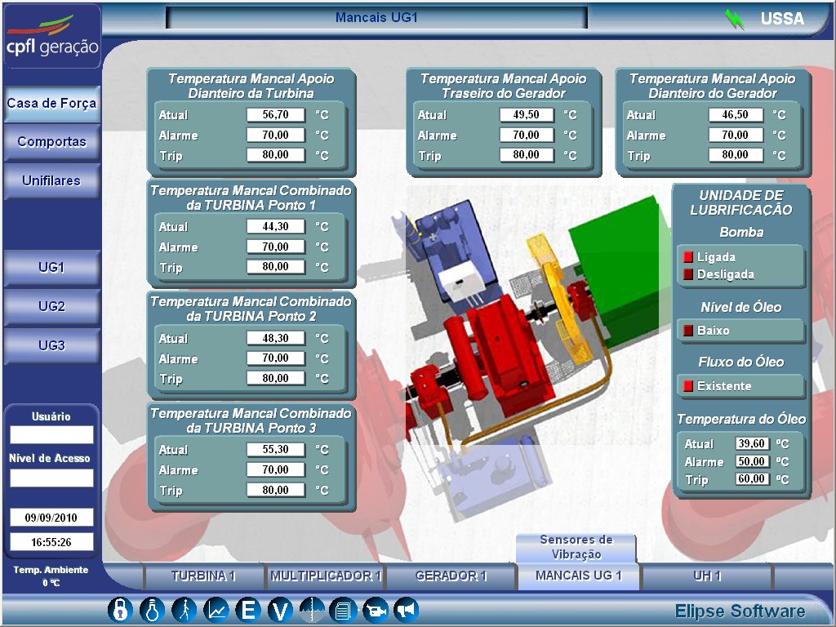Screen dimensions: 836x627
Task: Click the Elipse Software label
Action: [740, 611]
